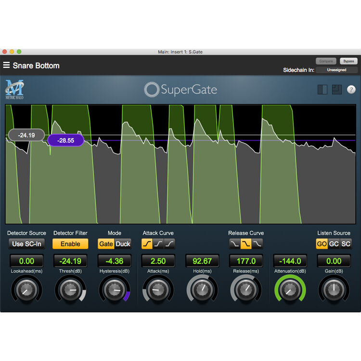Set listen source to SC
Viewport: 361px width, 361px height.
click(346, 244)
